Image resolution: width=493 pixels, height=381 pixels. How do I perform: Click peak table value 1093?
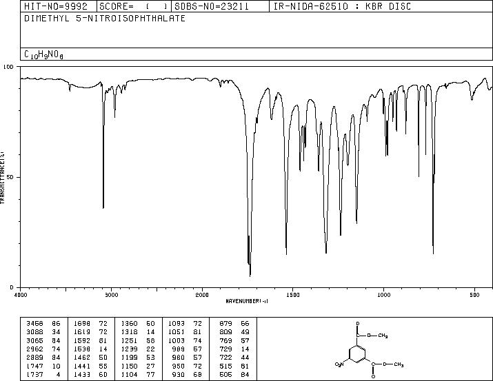pos(177,323)
